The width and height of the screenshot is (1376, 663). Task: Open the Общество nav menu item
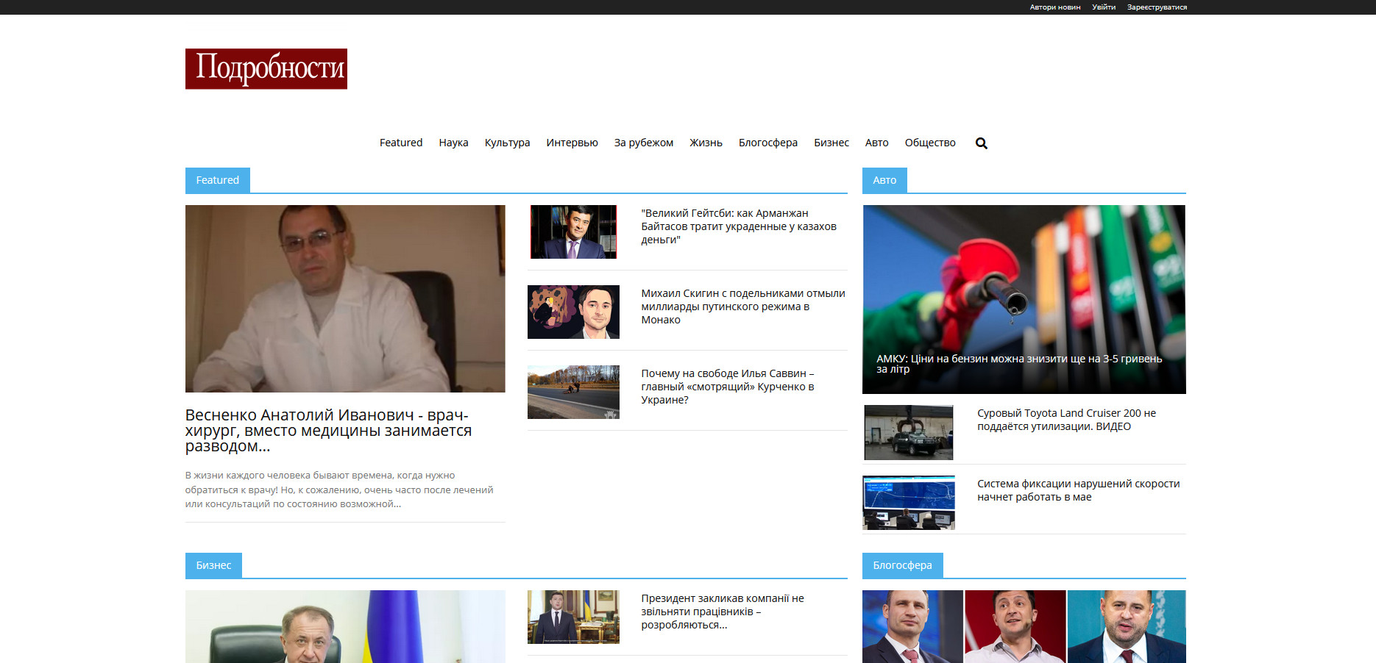929,143
